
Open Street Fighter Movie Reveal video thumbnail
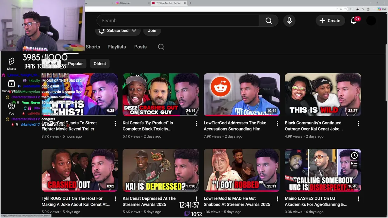(x=80, y=94)
